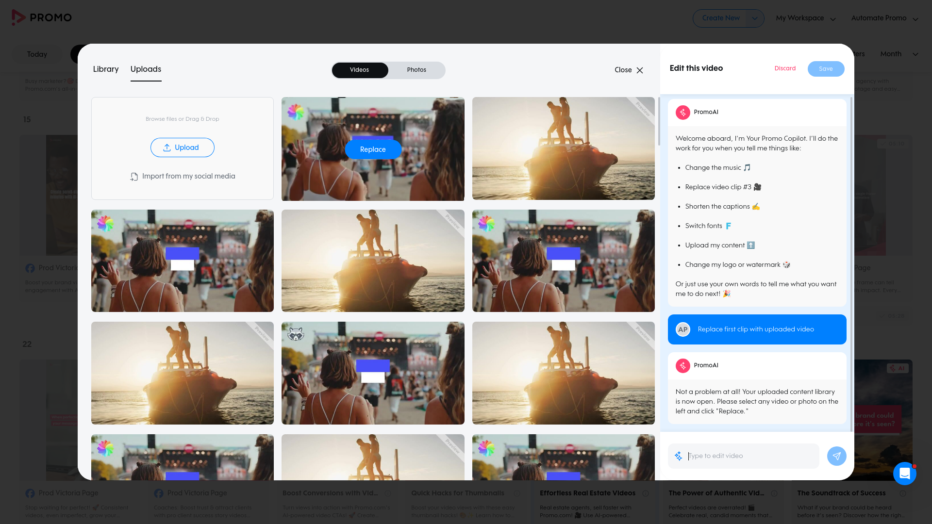Click the Facebook icon beside 'Stop waiting for perfect' post
The height and width of the screenshot is (524, 932).
click(30, 493)
